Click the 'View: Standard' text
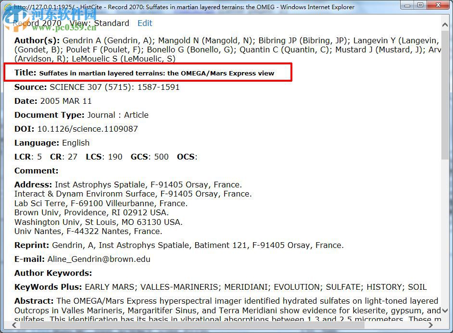This screenshot has width=453, height=333. (100, 23)
